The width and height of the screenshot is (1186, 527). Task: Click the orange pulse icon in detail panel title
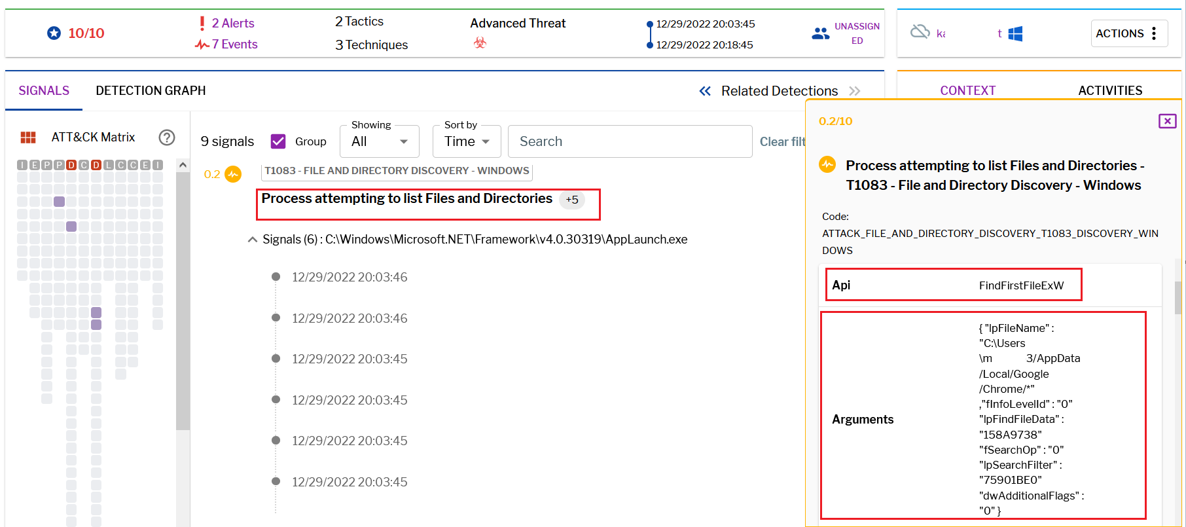coord(827,164)
